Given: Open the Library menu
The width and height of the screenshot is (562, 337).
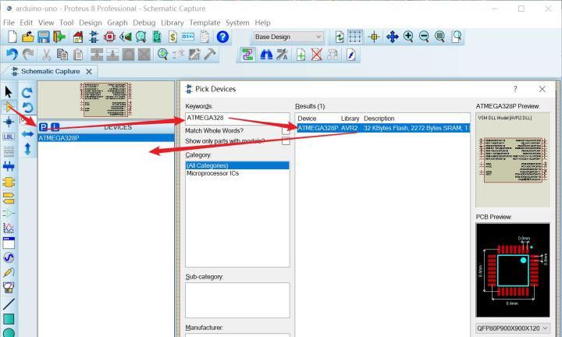Looking at the screenshot, I should coord(172,23).
